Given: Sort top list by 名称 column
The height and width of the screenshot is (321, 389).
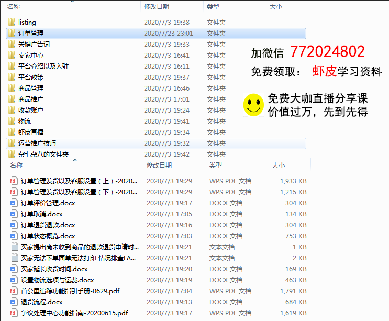Looking at the screenshot, I should 14,6.
